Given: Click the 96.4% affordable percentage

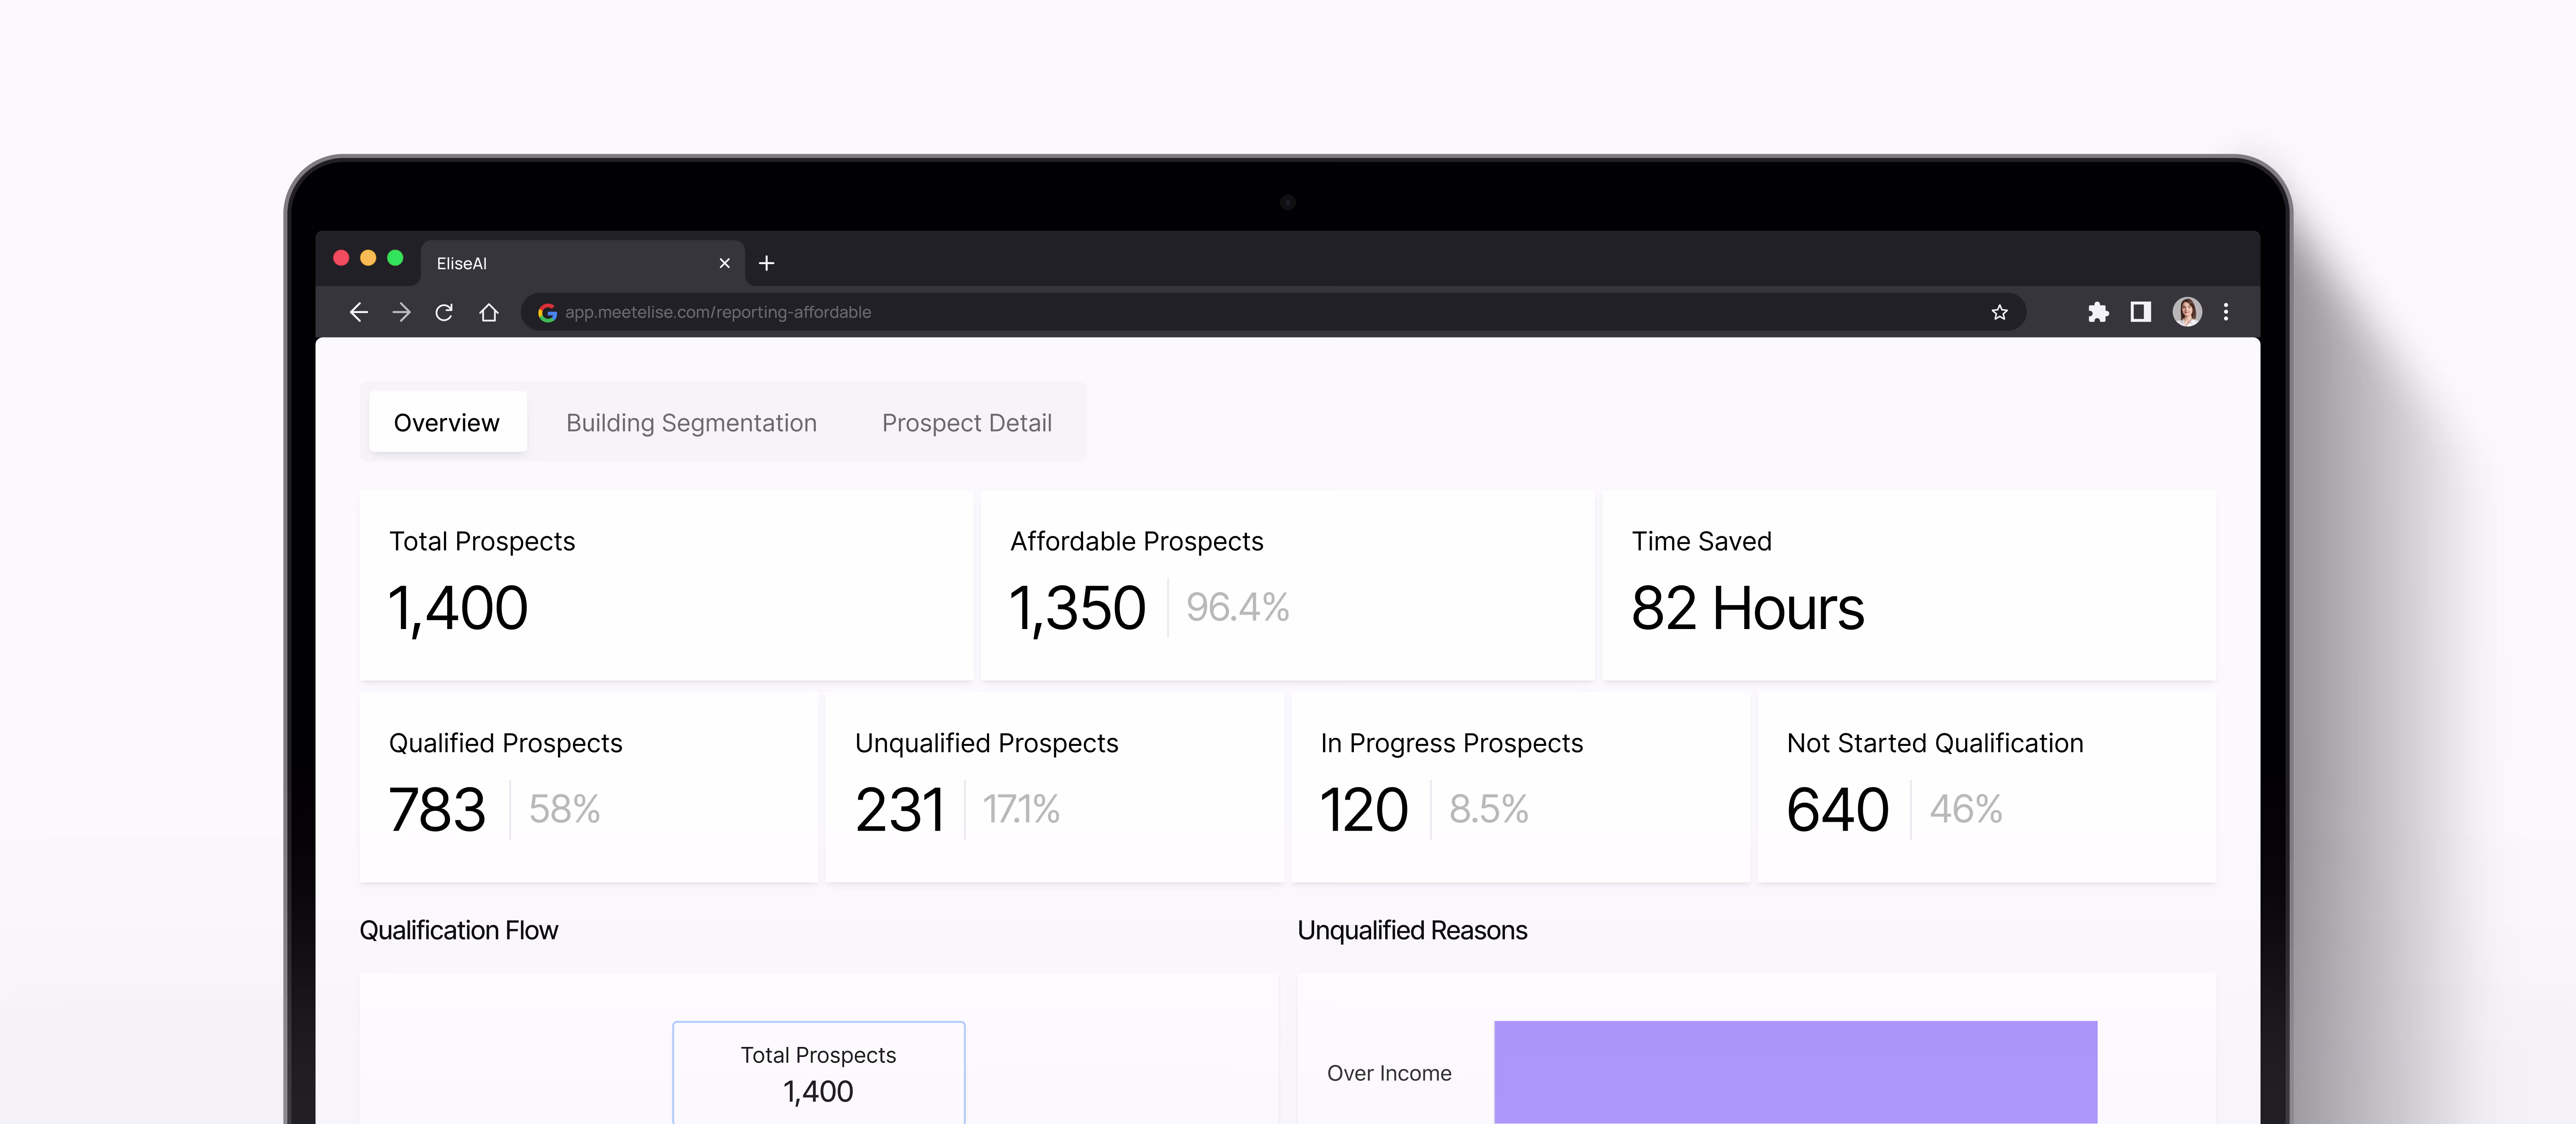Looking at the screenshot, I should (x=1238, y=607).
